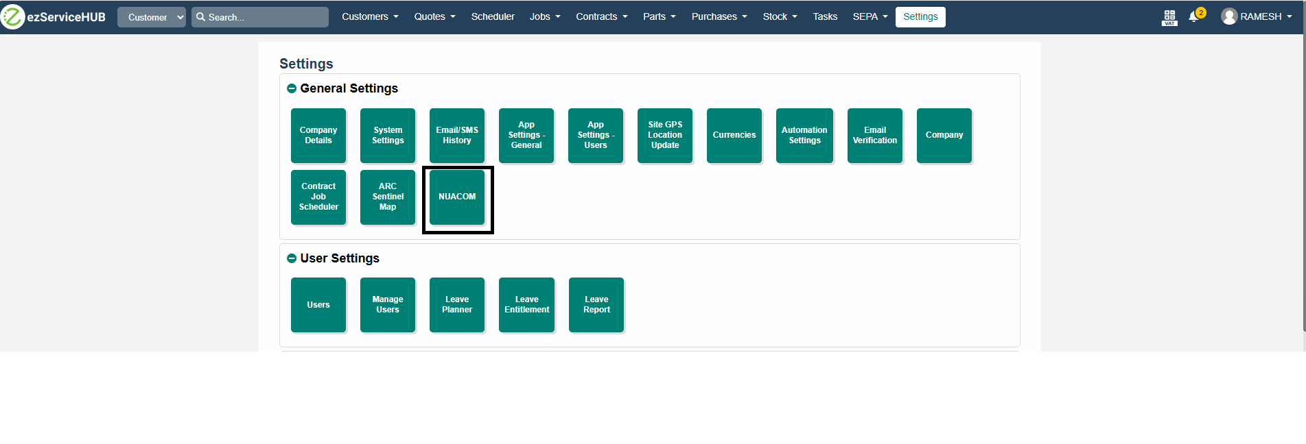This screenshot has height=444, width=1306.
Task: Expand the Purchases dropdown menu
Action: click(719, 16)
